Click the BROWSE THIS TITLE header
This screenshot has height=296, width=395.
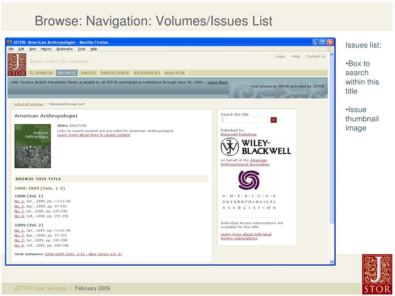38,179
